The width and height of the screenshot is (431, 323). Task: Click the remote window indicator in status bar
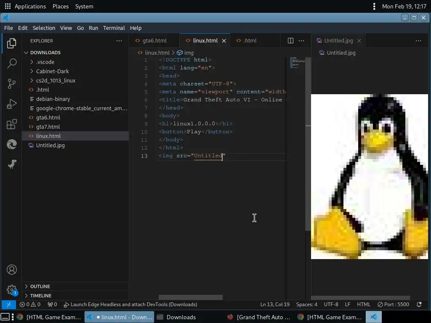pyautogui.click(x=8, y=304)
